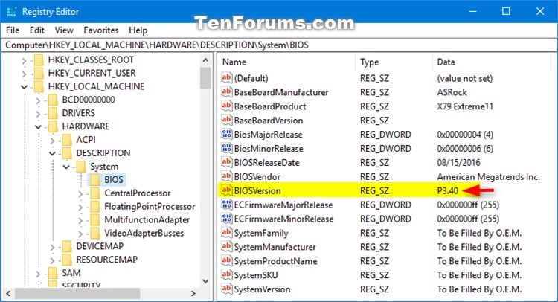
Task: Click the BaseBoardVersion string value icon
Action: (226, 121)
